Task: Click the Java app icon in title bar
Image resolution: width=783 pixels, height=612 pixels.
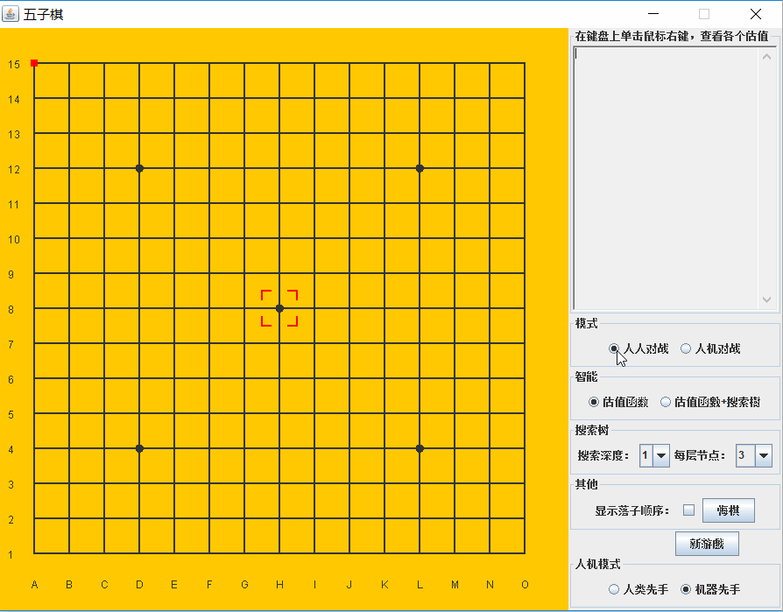Action: click(11, 14)
